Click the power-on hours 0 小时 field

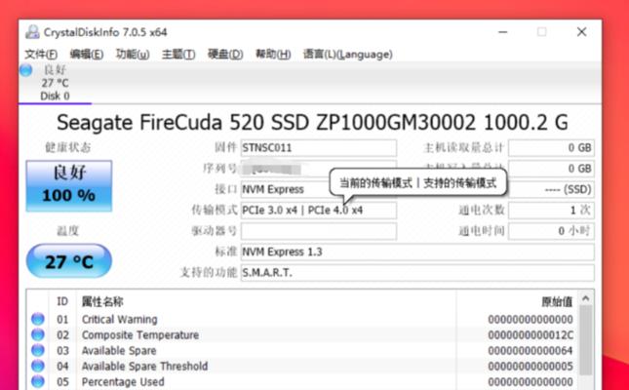point(551,231)
